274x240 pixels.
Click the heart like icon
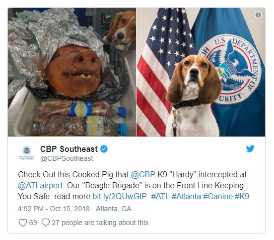(23, 223)
